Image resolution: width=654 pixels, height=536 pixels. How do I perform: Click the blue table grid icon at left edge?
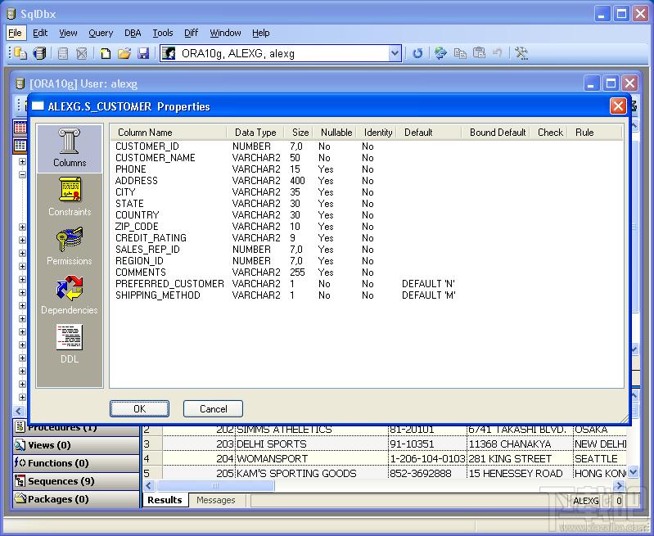[x=20, y=145]
